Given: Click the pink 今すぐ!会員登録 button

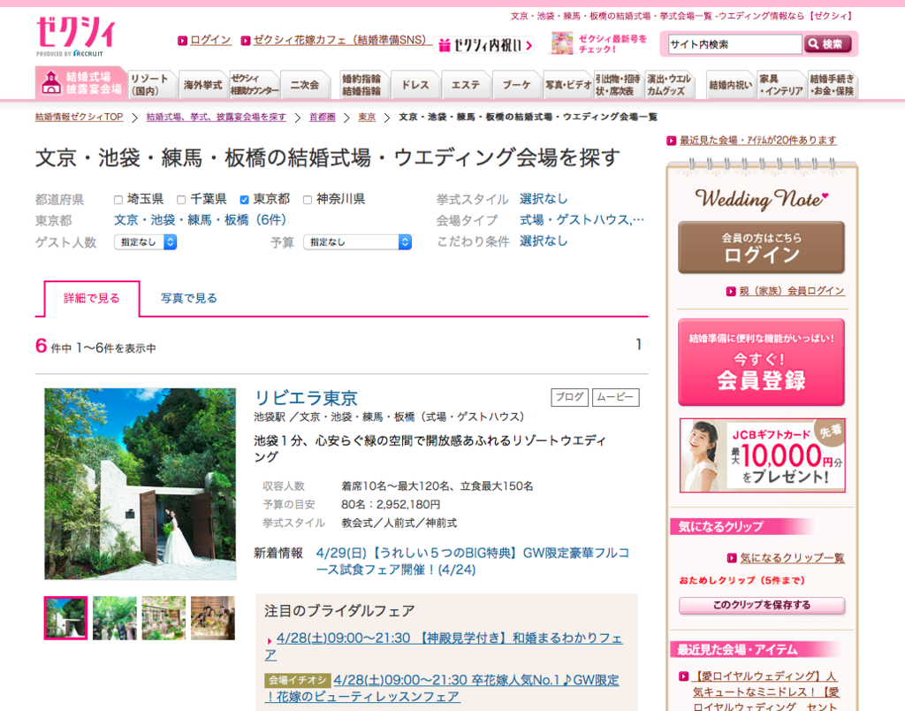Looking at the screenshot, I should tap(761, 363).
